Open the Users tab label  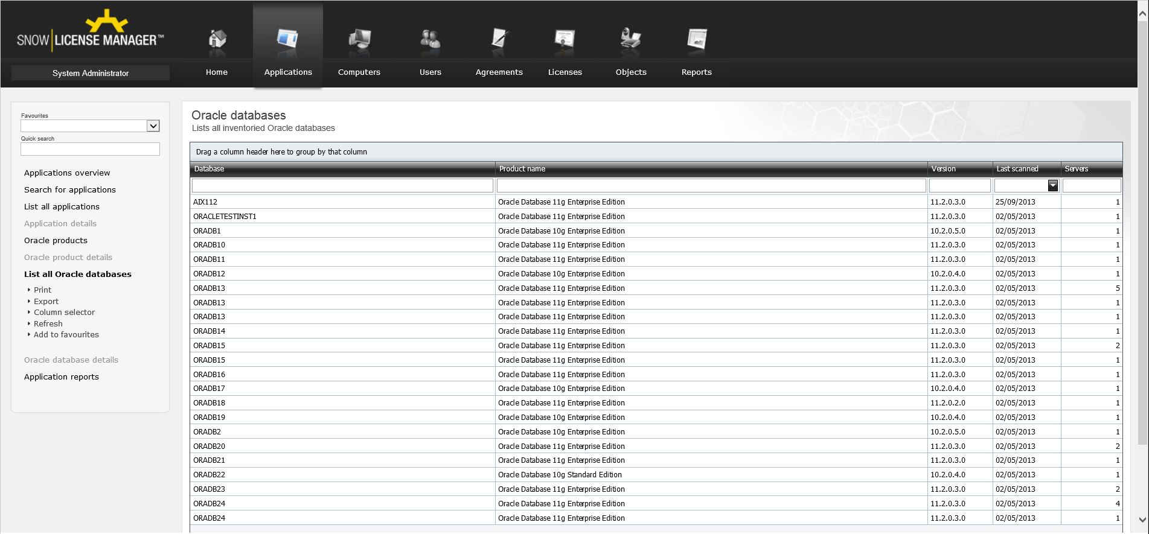[430, 72]
